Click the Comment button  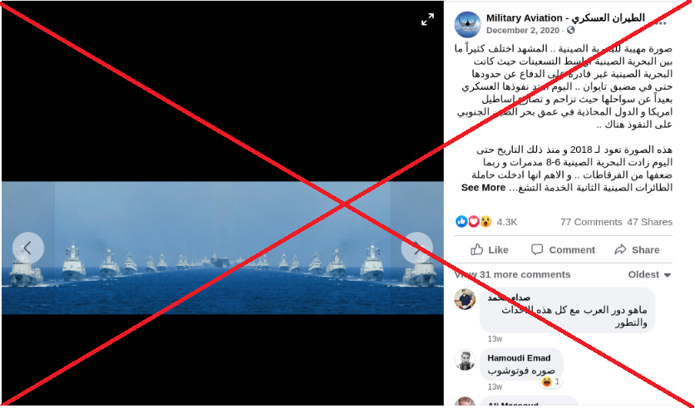tap(563, 250)
